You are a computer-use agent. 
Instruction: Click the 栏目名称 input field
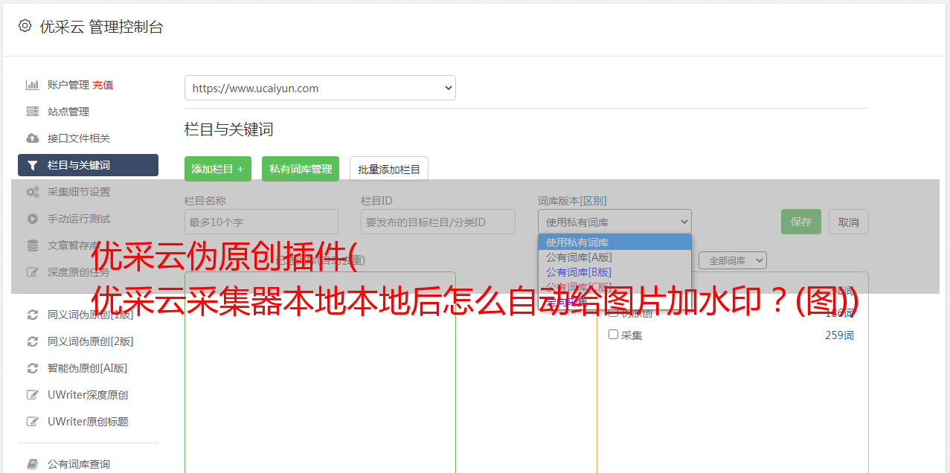(x=261, y=222)
